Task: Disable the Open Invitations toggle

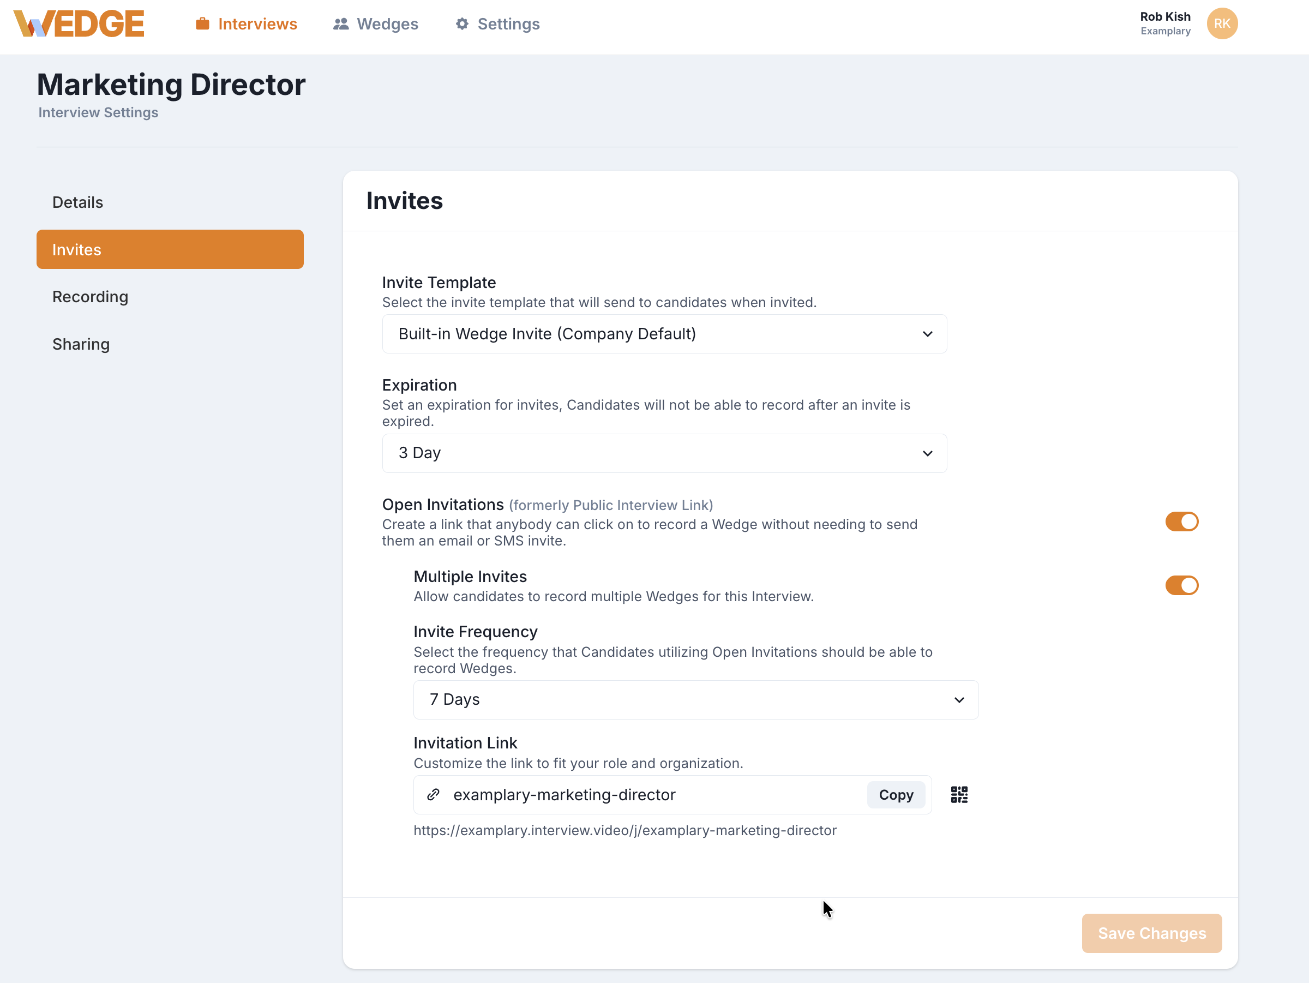Action: pos(1181,522)
